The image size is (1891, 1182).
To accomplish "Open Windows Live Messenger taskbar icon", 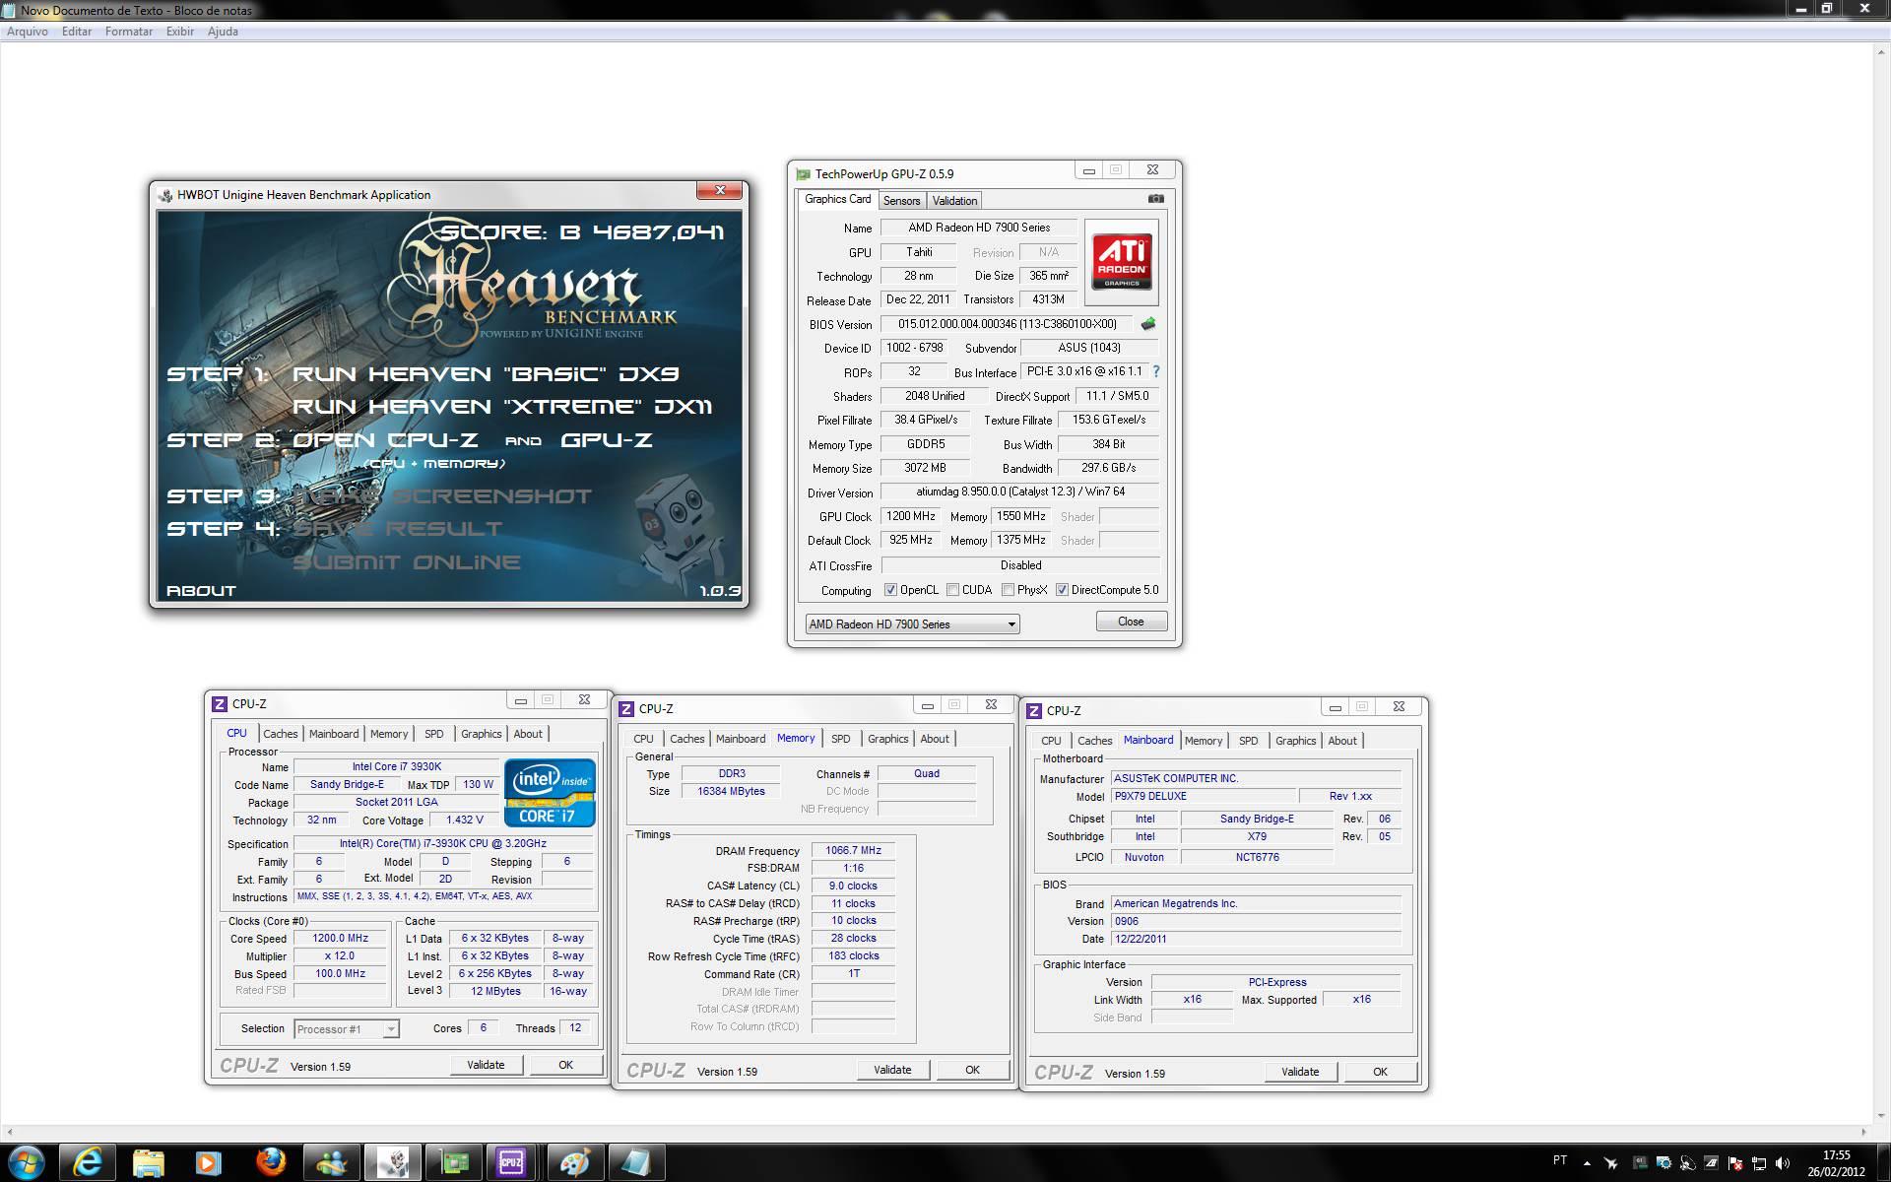I will tap(331, 1163).
